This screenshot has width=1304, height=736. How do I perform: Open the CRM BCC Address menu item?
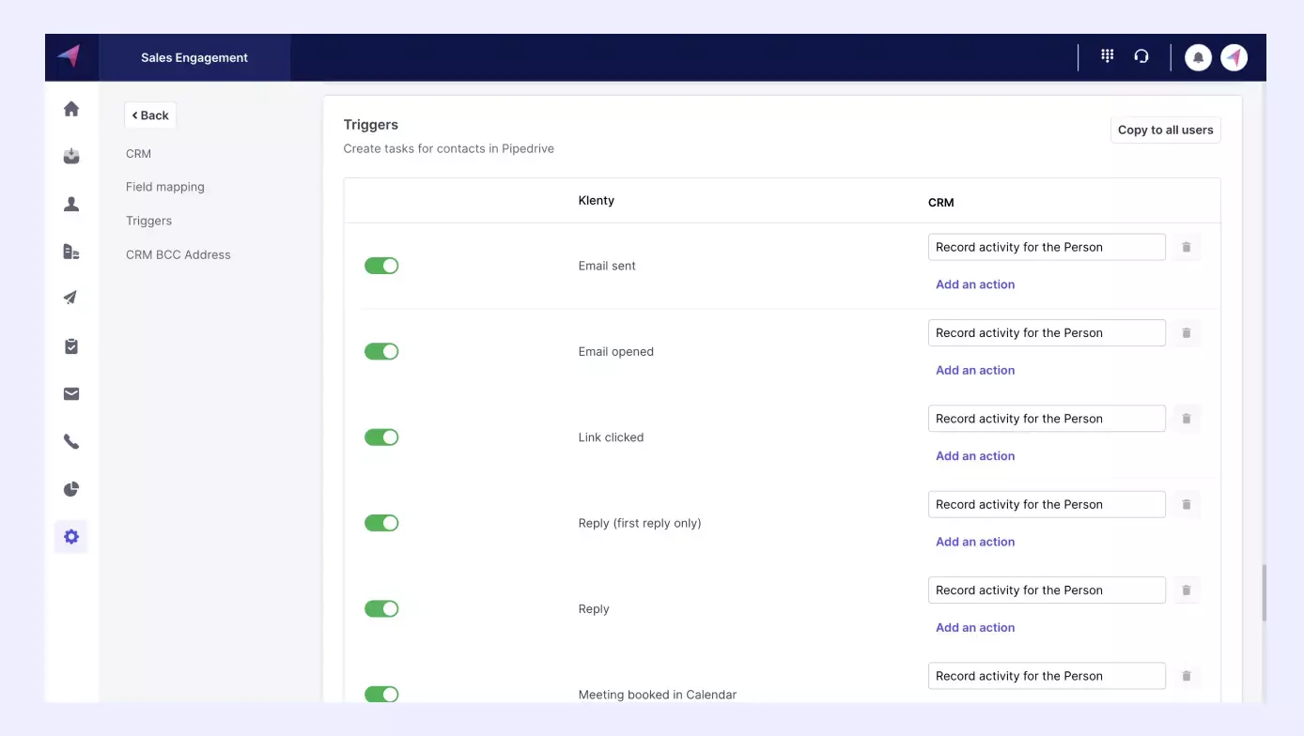coord(179,254)
